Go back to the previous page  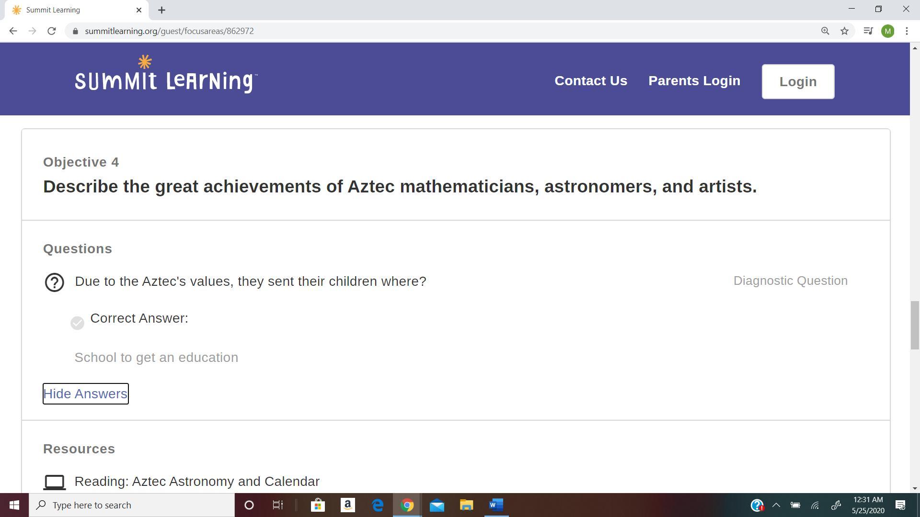pos(13,31)
